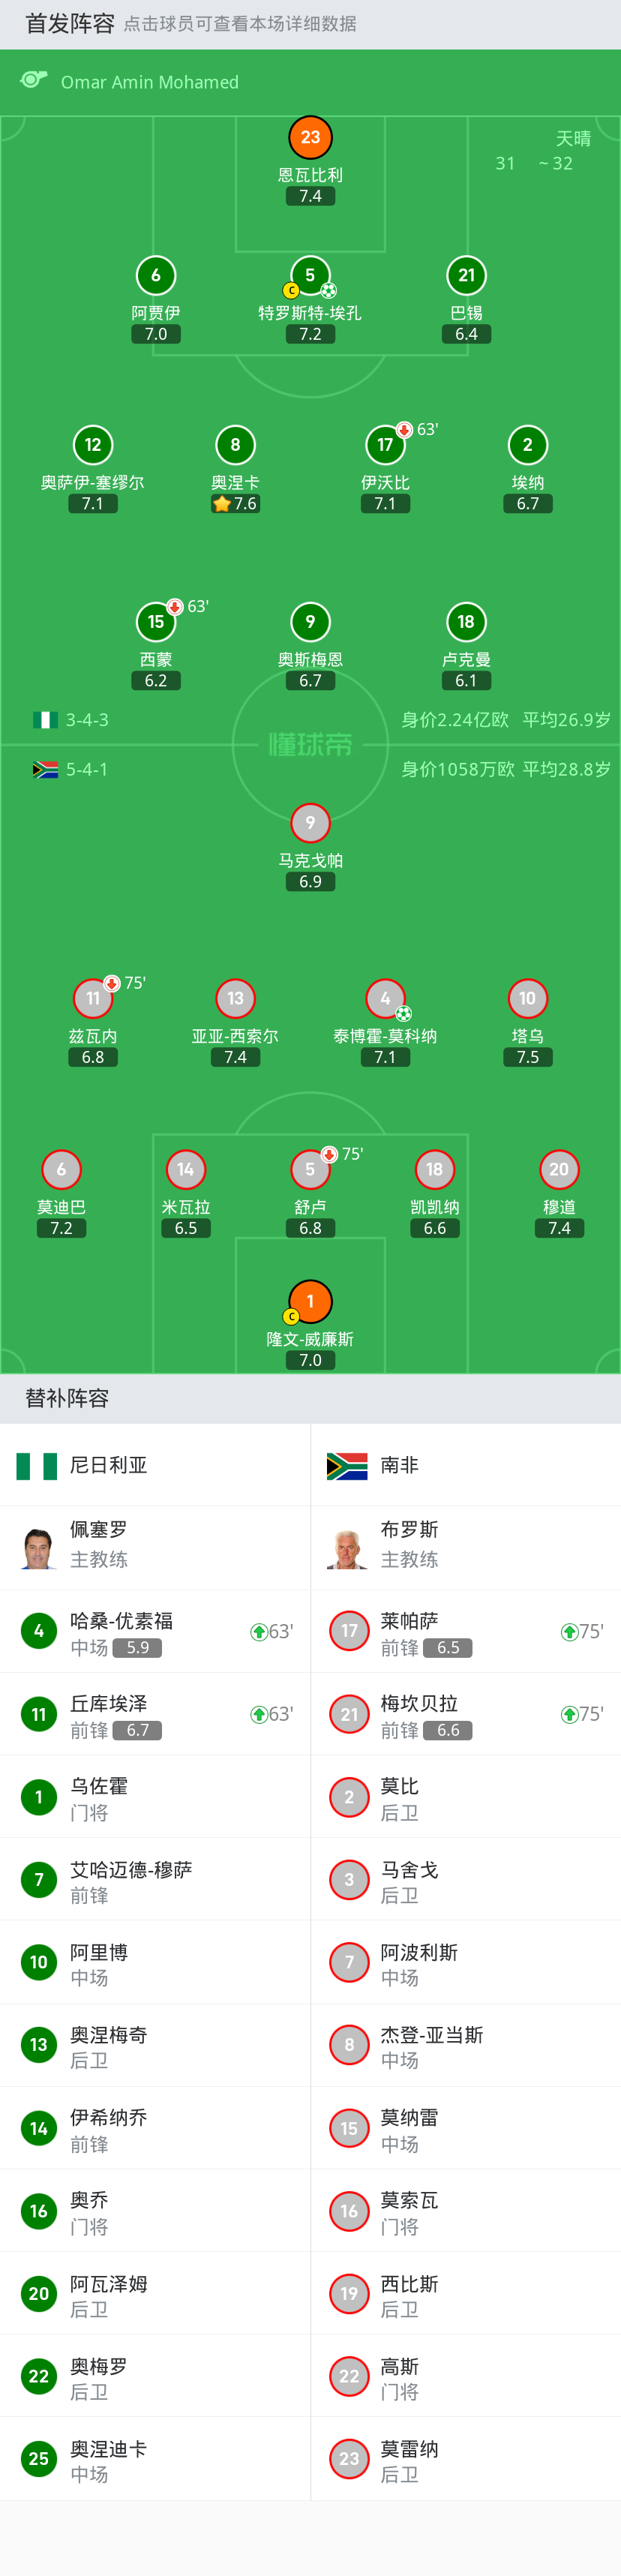Screen dimensions: 621x2576
Task: Select captain 特罗斯特-埃孔 number 5 circle
Action: [310, 275]
